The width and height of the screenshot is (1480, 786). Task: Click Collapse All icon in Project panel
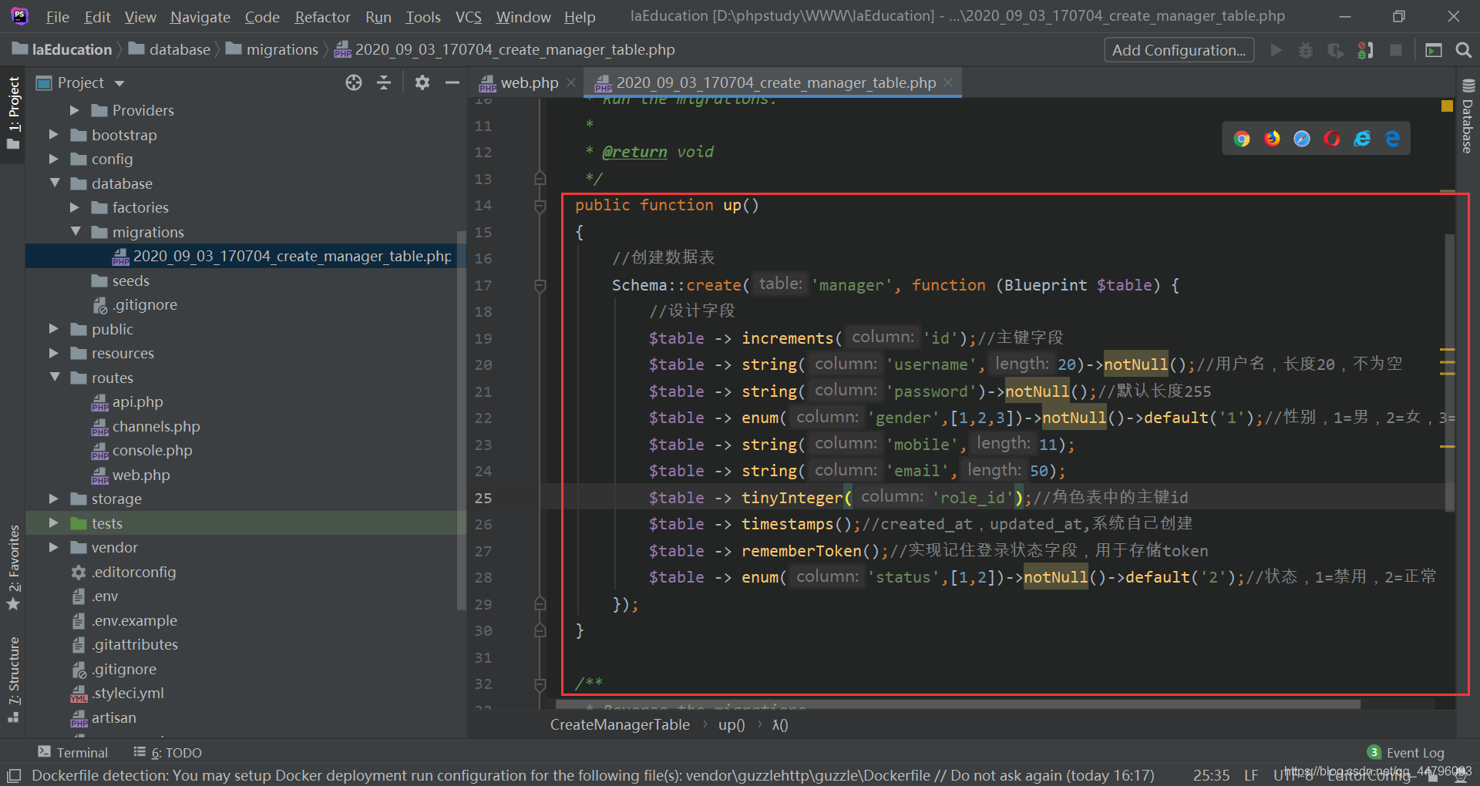pyautogui.click(x=384, y=82)
